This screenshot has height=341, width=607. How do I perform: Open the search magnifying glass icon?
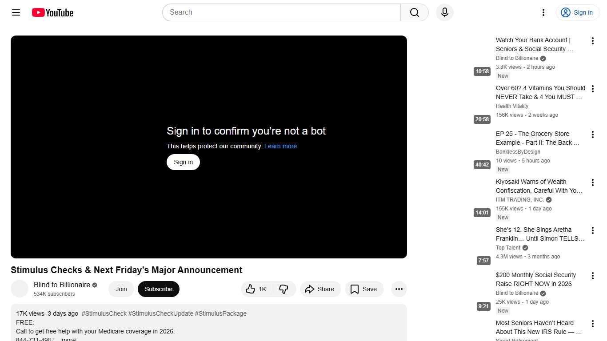click(x=414, y=12)
